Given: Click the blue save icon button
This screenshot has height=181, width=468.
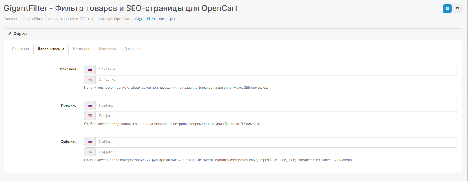Looking at the screenshot, I should tap(447, 9).
